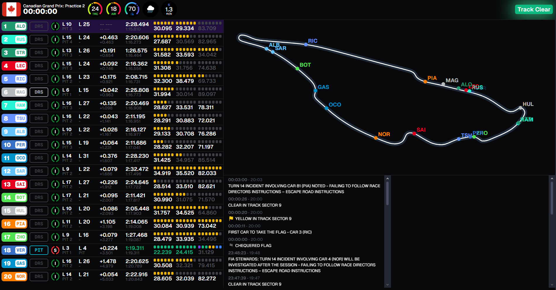Click the DRS indicator in HAM's row
Image resolution: width=556 pixels, height=290 pixels.
(39, 105)
